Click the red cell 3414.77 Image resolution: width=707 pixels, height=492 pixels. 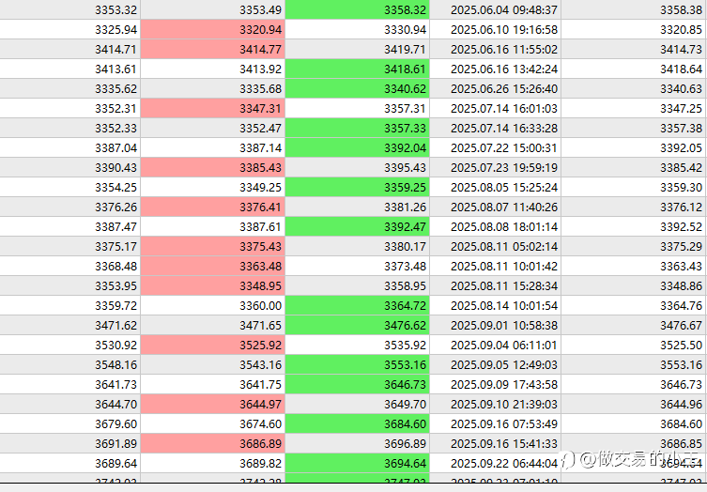212,49
